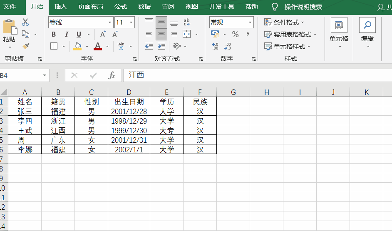Align text left

point(149,34)
